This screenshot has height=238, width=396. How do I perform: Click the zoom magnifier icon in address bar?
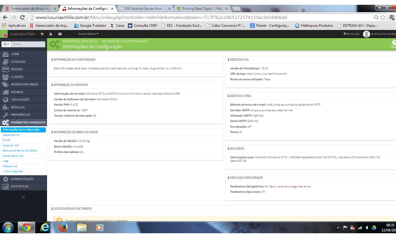pyautogui.click(x=376, y=17)
